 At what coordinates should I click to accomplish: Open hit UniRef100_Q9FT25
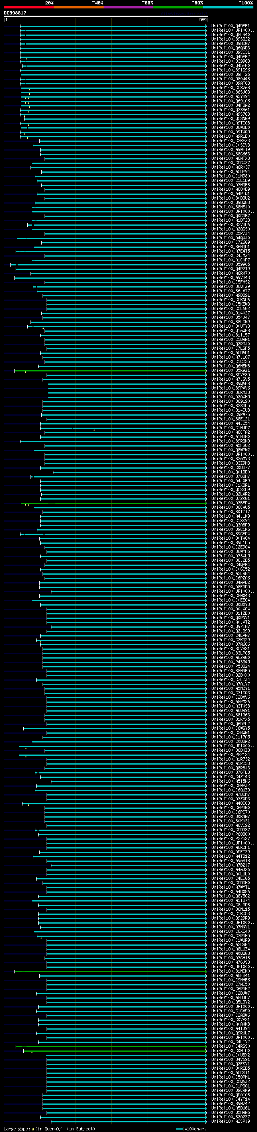(x=230, y=75)
